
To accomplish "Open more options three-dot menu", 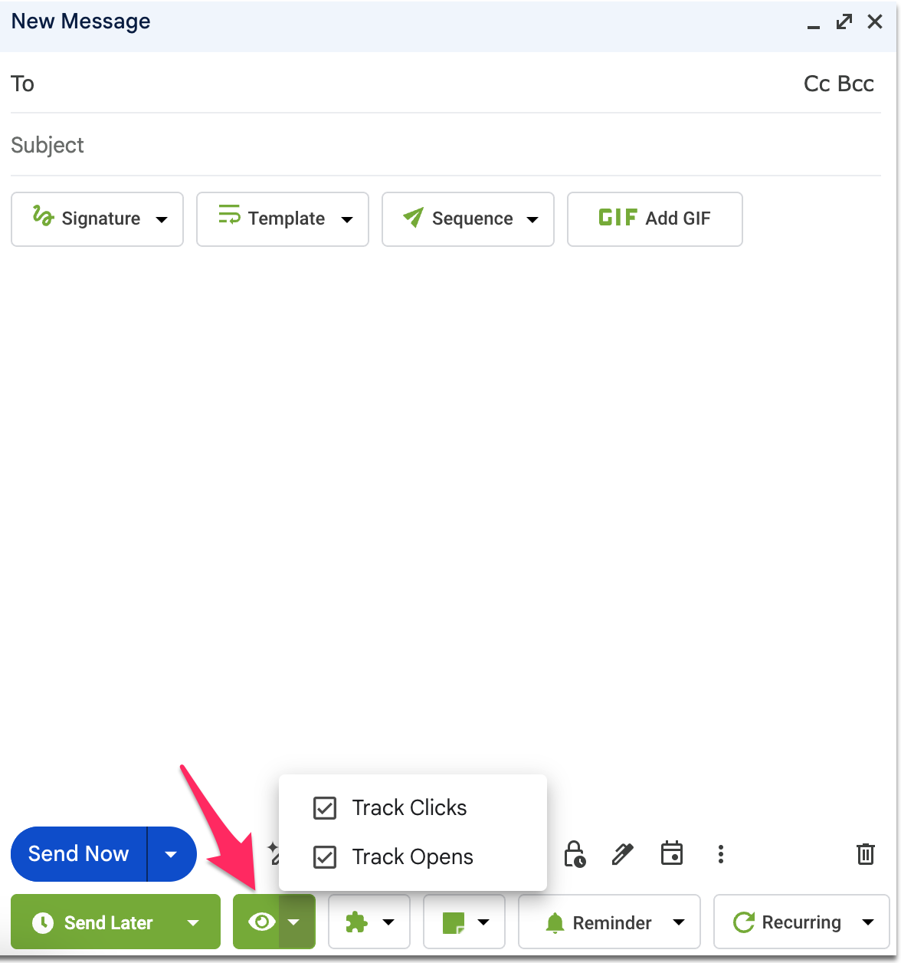I will 721,854.
